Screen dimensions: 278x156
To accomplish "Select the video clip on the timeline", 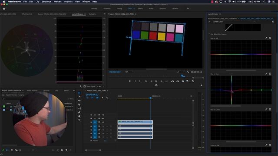I will [135, 122].
